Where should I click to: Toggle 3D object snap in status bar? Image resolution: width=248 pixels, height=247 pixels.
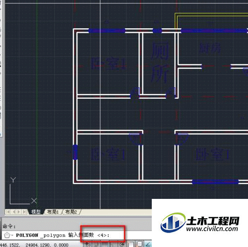tap(139, 245)
